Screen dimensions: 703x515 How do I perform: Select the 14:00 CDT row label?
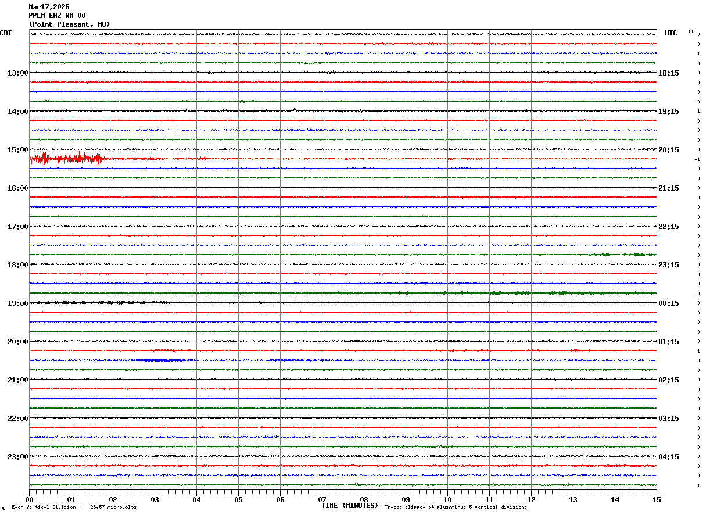[17, 112]
